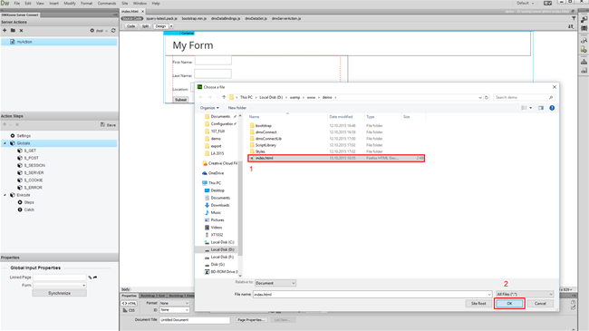Screen dimensions: 589x331
Task: Click the Site Root button
Action: pyautogui.click(x=478, y=304)
